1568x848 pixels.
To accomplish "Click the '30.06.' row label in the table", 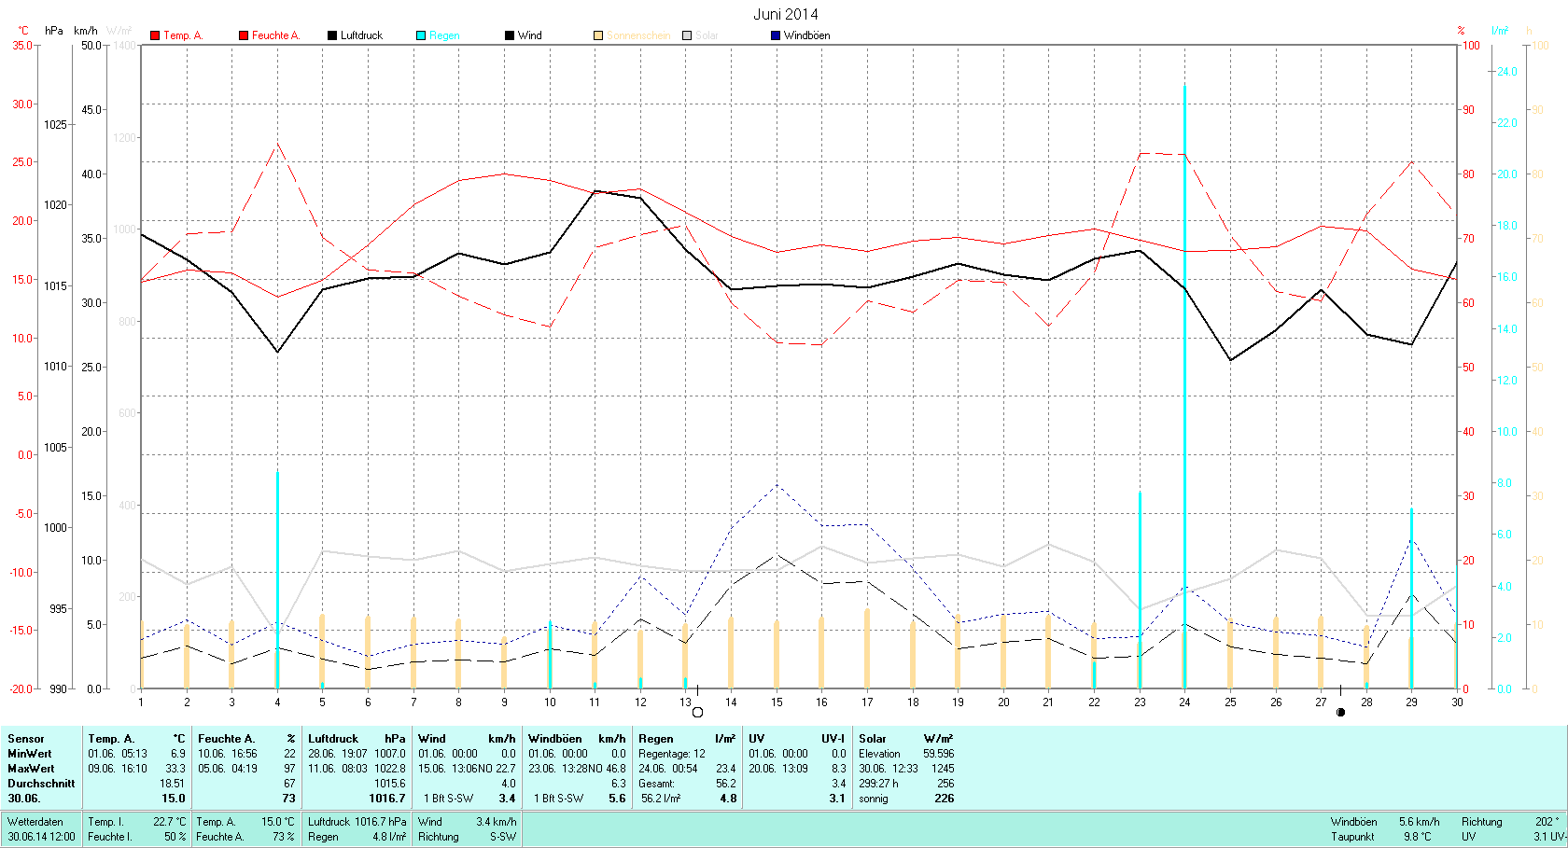I will [24, 799].
